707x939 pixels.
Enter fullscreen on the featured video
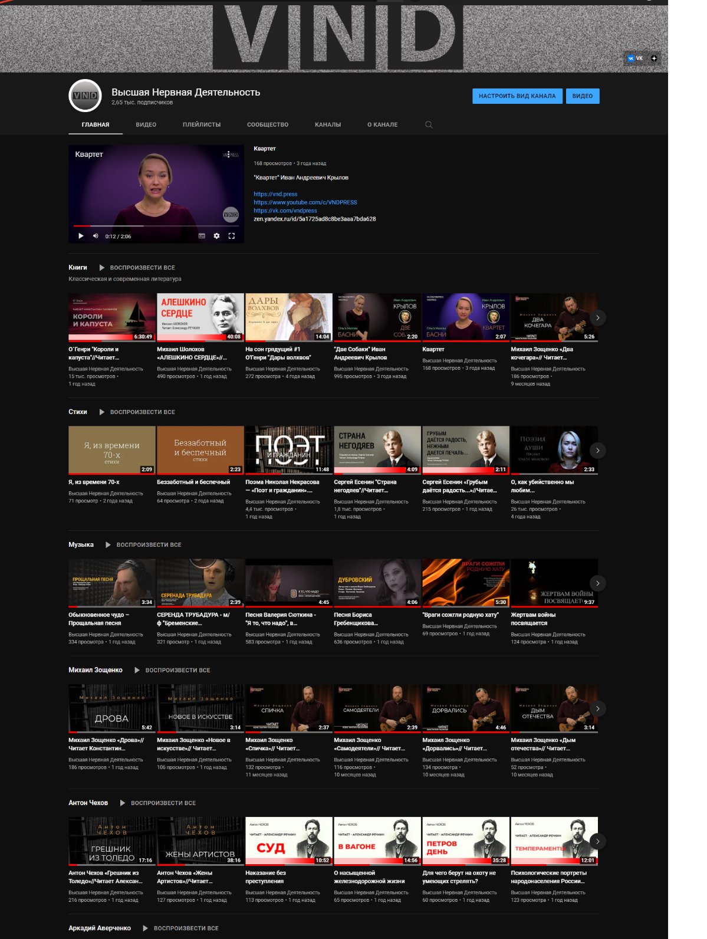232,236
